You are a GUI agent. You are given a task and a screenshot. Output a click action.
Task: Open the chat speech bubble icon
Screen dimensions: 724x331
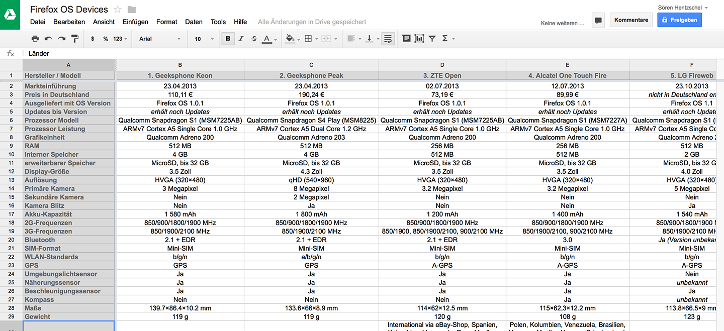click(x=598, y=21)
